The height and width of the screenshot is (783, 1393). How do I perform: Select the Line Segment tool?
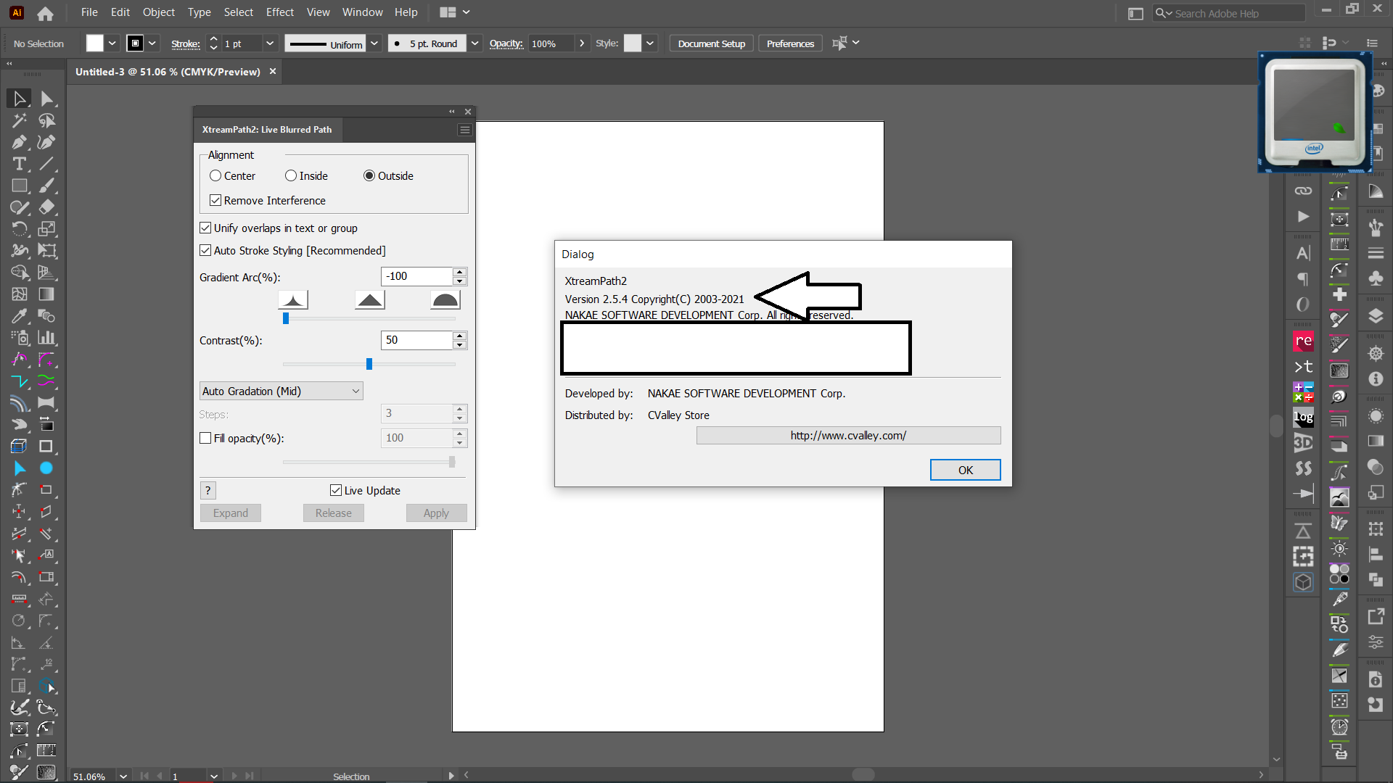(46, 164)
